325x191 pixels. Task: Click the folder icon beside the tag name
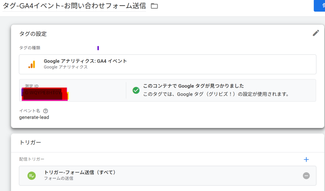154,6
